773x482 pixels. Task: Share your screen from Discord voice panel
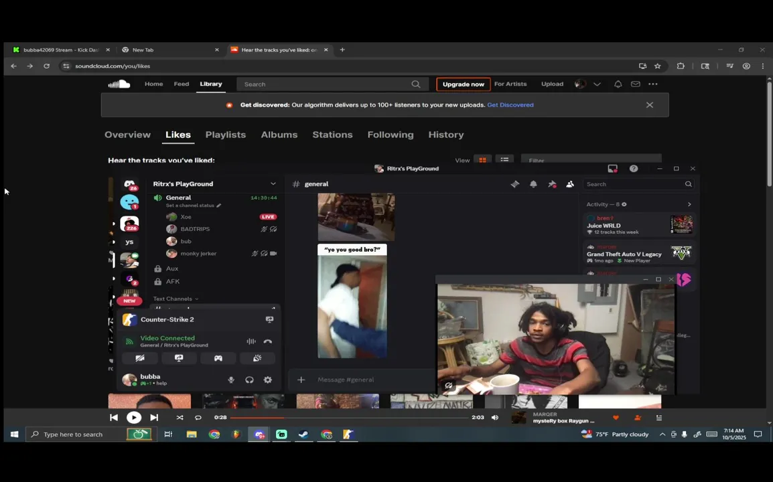[x=179, y=358]
